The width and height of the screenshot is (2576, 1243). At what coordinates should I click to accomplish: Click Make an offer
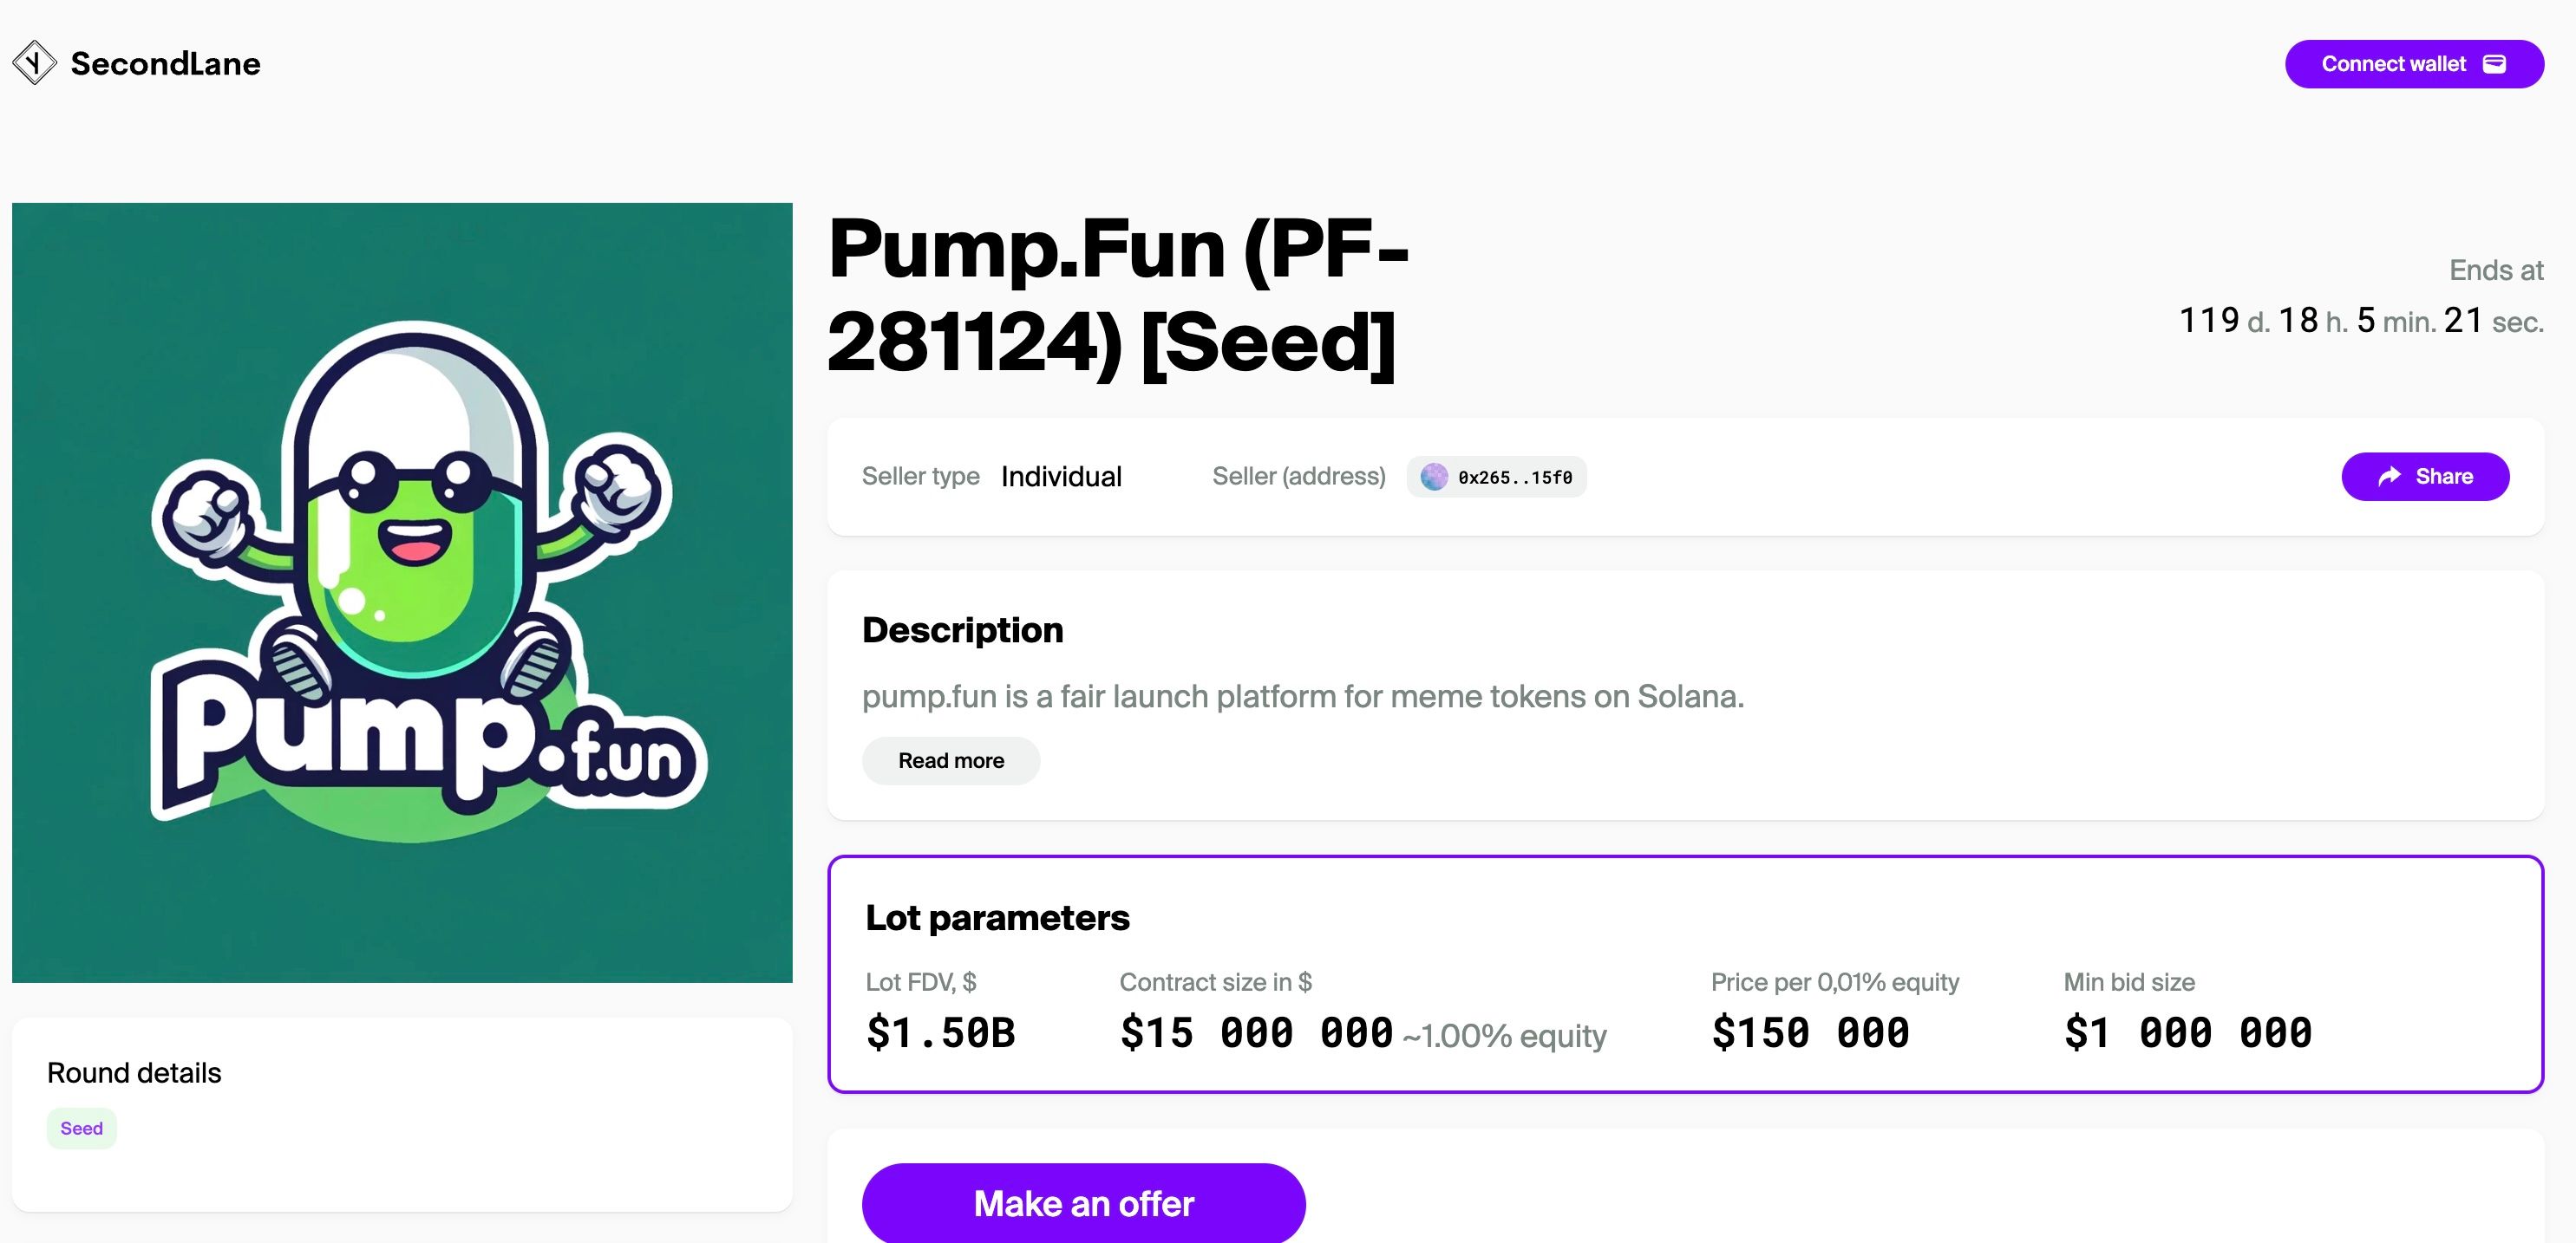[x=1083, y=1203]
